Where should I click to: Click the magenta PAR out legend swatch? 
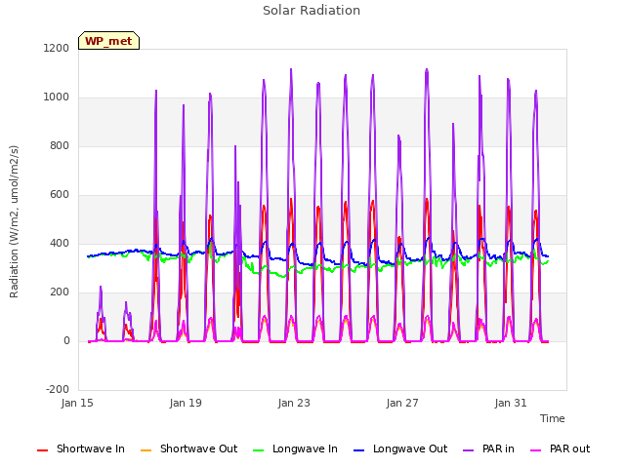536,450
